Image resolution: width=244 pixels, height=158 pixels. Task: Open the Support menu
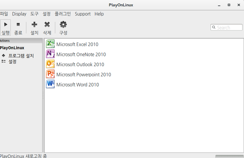[x=82, y=14]
